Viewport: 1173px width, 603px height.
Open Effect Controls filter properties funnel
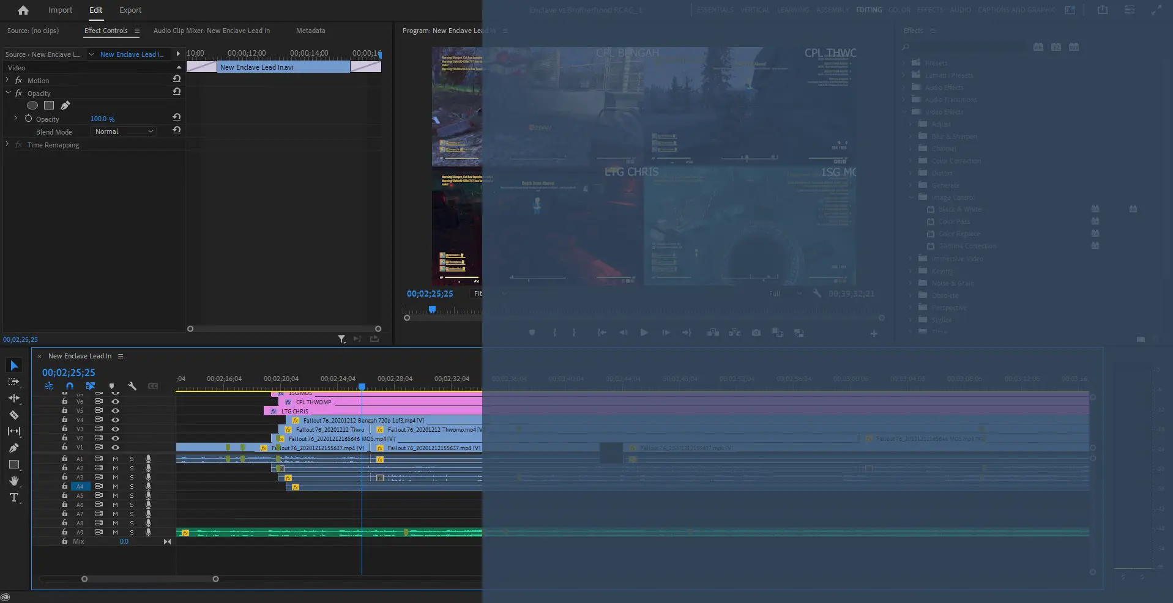tap(341, 339)
